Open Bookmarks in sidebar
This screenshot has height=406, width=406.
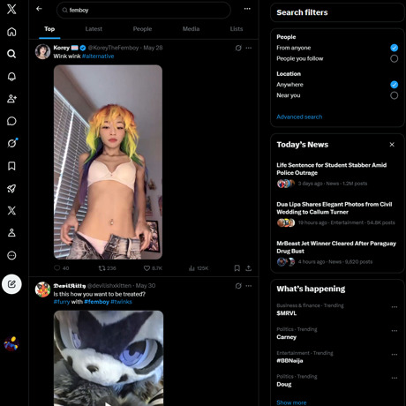coord(11,166)
